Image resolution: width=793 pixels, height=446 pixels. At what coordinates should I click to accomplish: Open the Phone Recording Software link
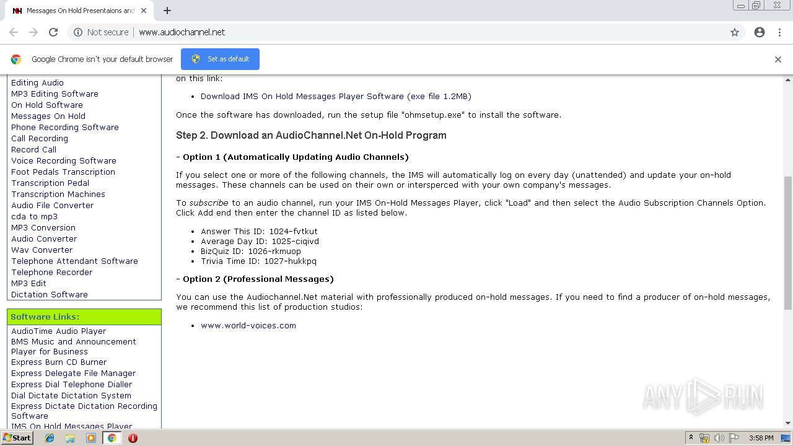coord(65,127)
